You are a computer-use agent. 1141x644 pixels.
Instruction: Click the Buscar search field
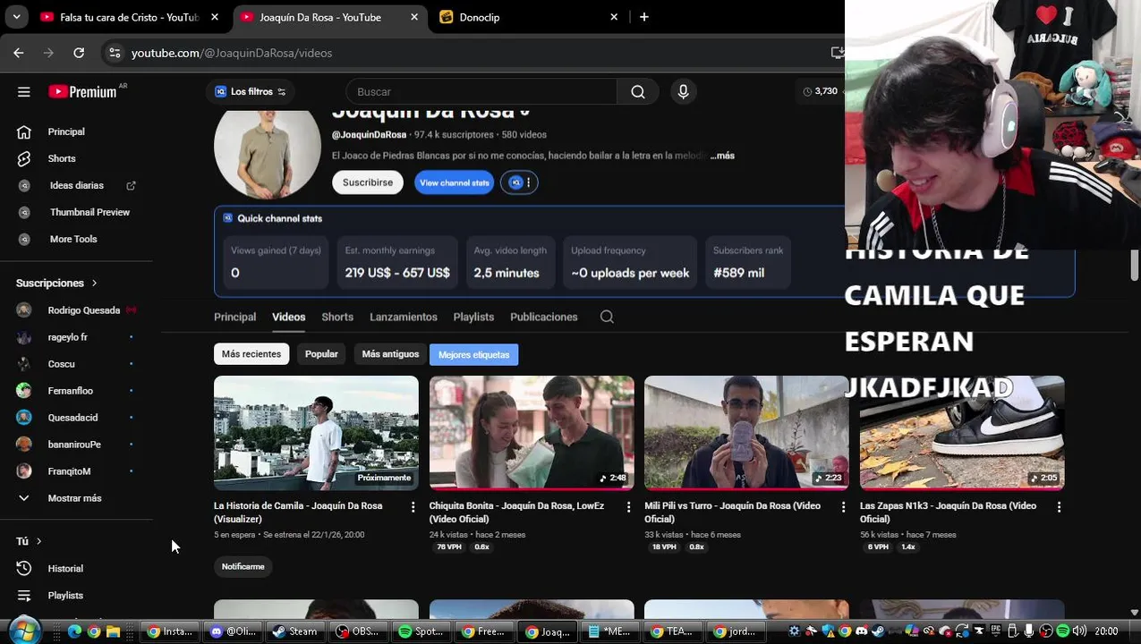click(481, 91)
